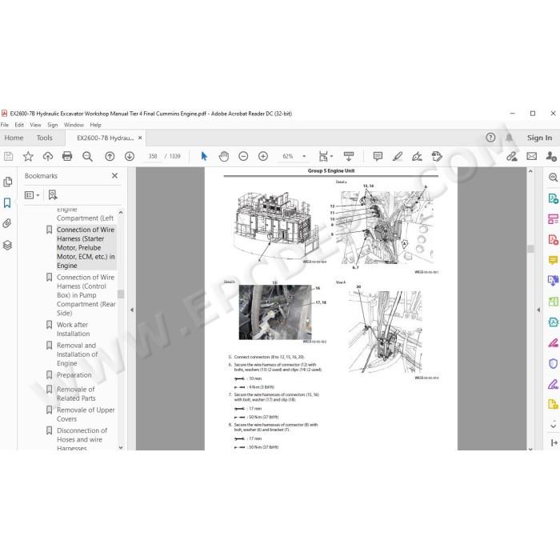Toggle the Bookmarks panel icon

click(7, 203)
